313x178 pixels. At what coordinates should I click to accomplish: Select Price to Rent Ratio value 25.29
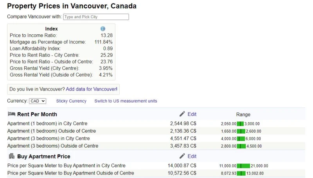pos(106,55)
